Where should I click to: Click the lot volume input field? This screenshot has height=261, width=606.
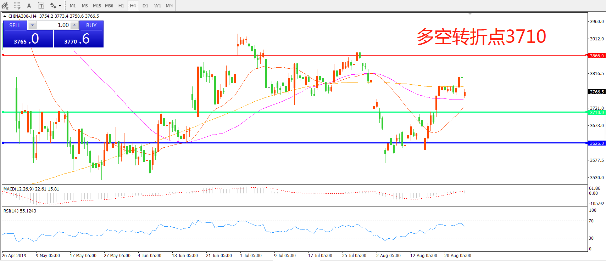pos(53,25)
